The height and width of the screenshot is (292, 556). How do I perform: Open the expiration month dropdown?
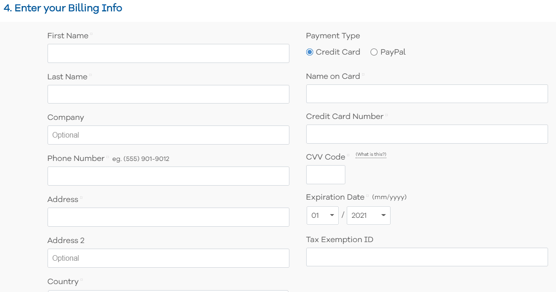pos(323,216)
